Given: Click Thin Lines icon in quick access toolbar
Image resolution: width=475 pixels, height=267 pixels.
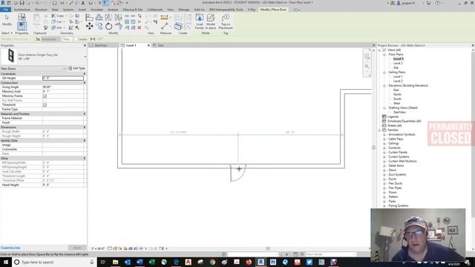Looking at the screenshot, I should pos(105,3).
